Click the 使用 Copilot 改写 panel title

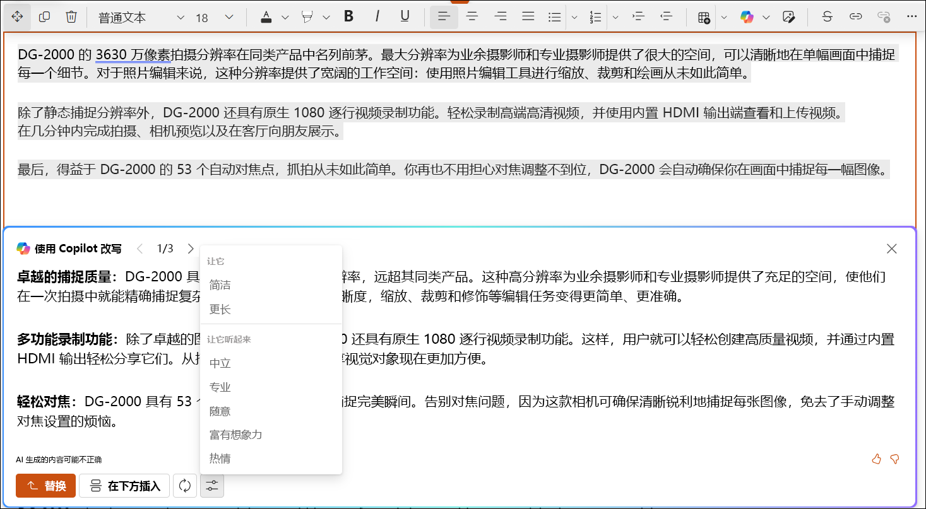tap(78, 249)
